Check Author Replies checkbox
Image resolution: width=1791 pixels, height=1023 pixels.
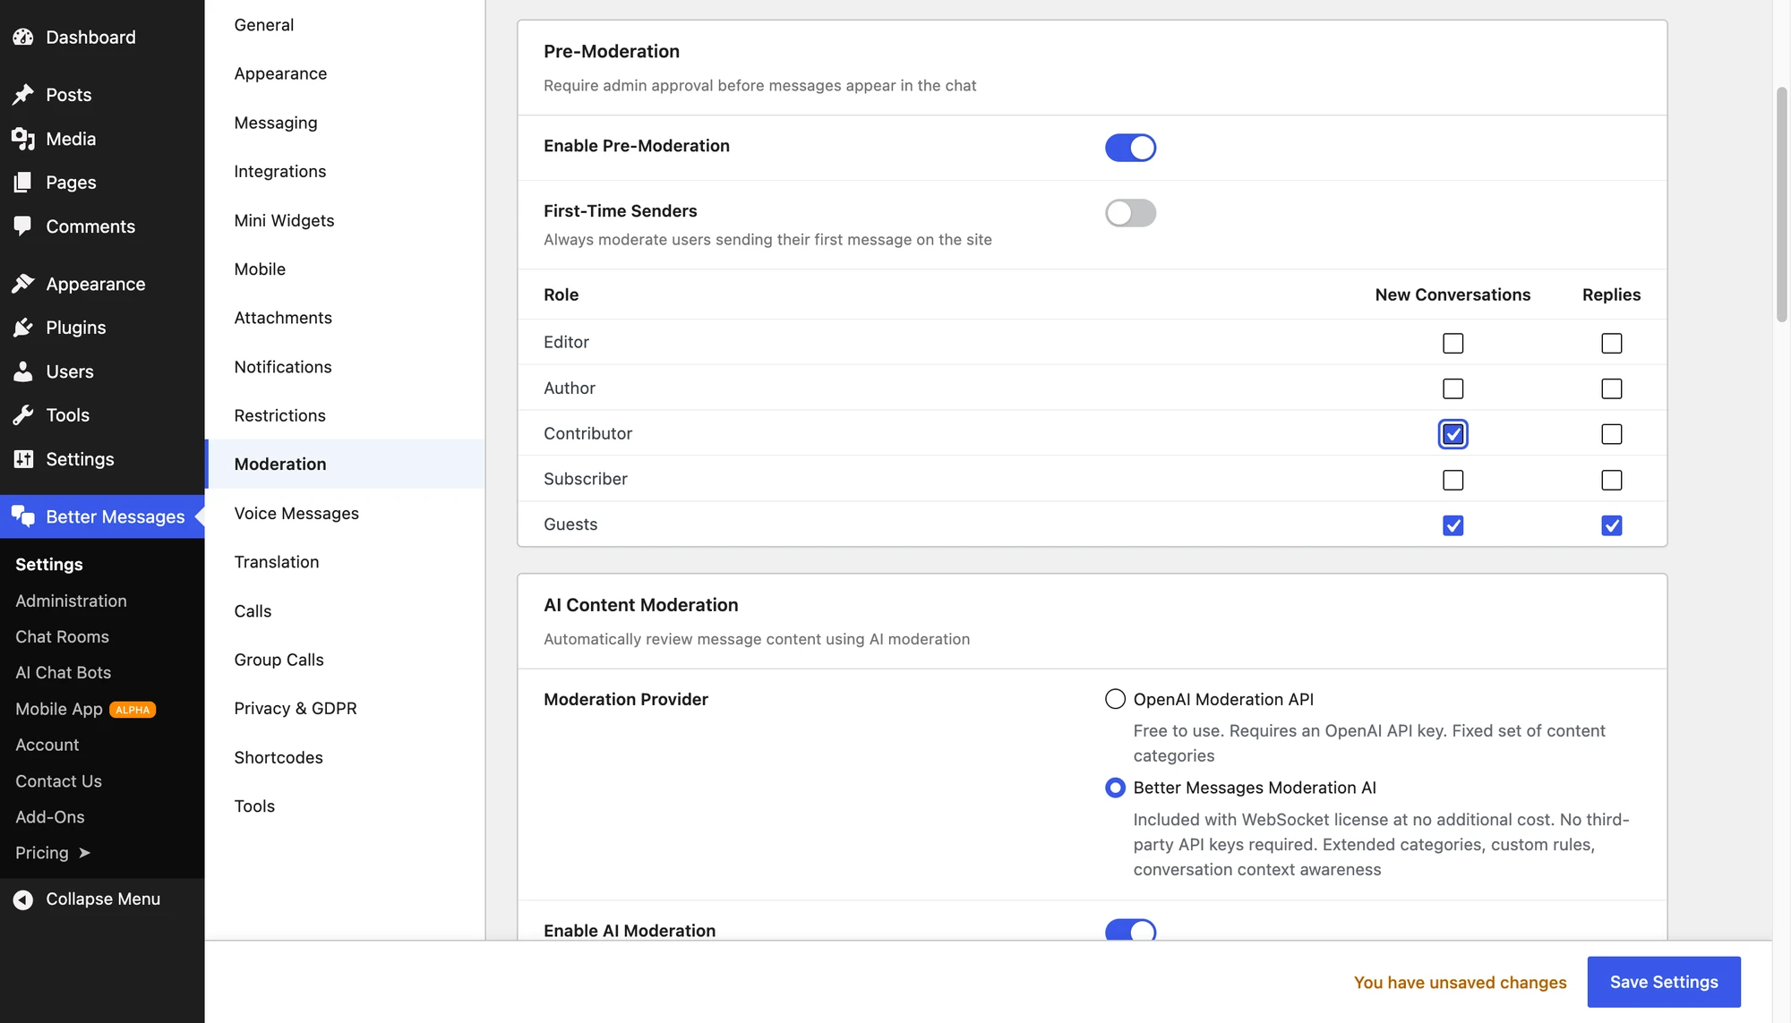[x=1611, y=389]
